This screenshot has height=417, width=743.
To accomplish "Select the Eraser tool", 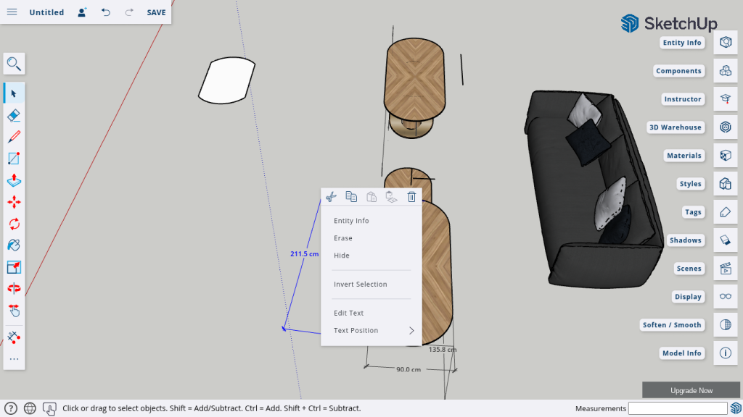I will (x=14, y=115).
